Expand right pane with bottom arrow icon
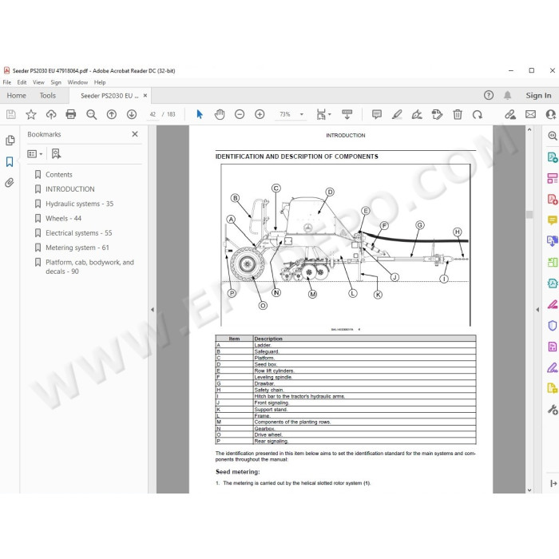Screen dimensions: 559x559 click(553, 483)
